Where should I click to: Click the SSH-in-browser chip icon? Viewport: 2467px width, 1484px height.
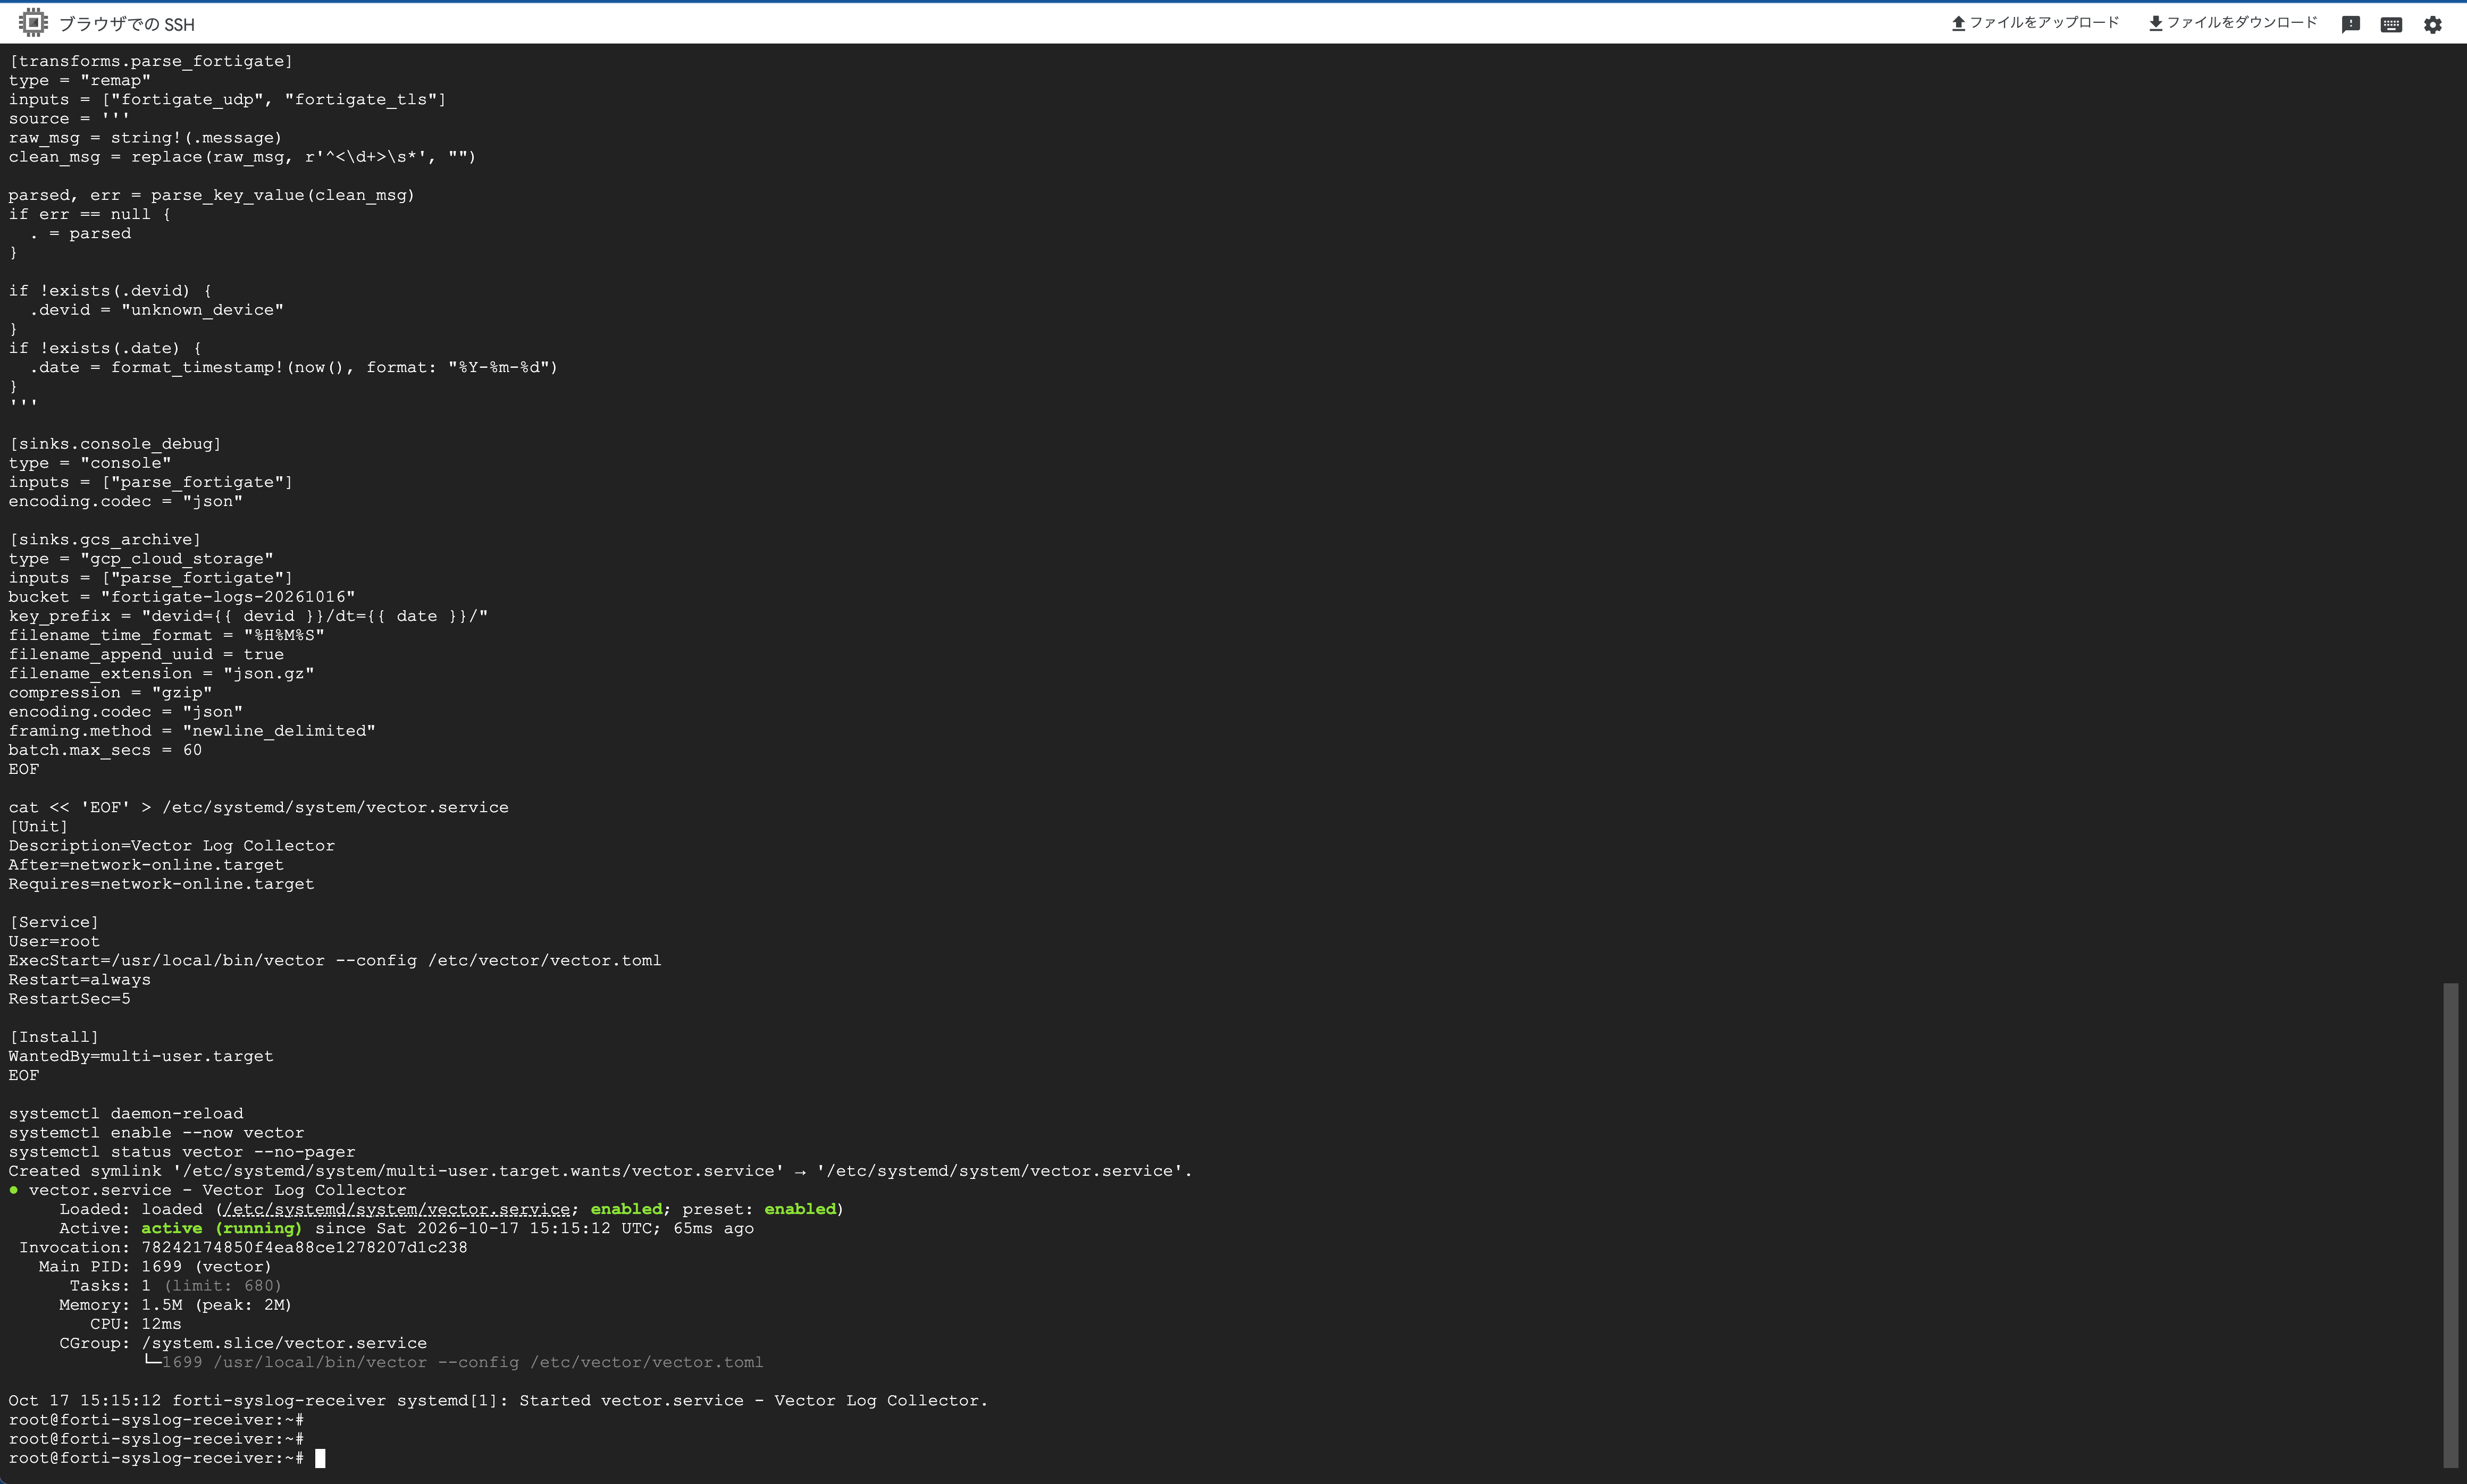(33, 22)
